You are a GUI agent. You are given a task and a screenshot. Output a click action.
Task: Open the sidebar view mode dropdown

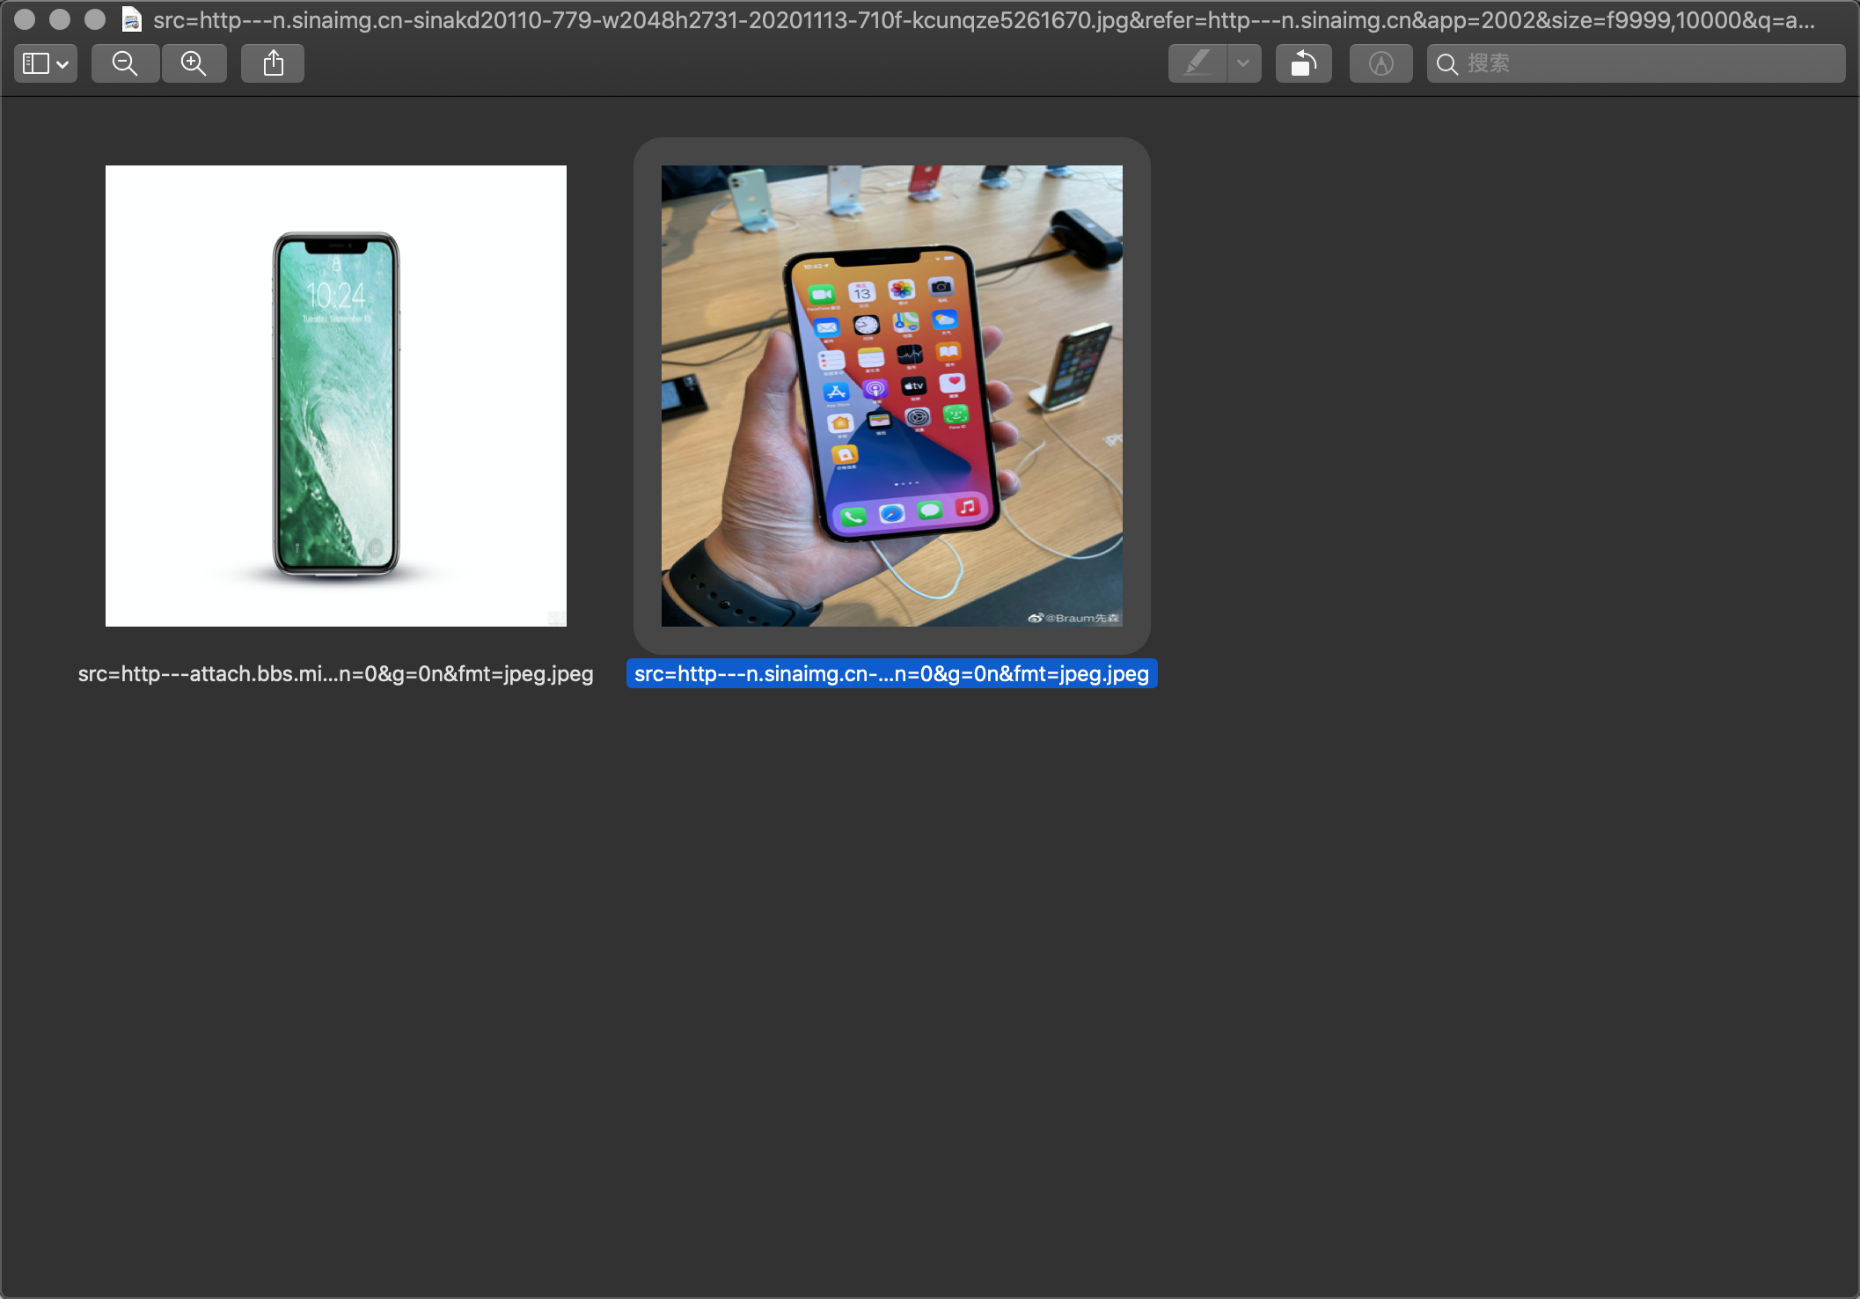pyautogui.click(x=62, y=64)
